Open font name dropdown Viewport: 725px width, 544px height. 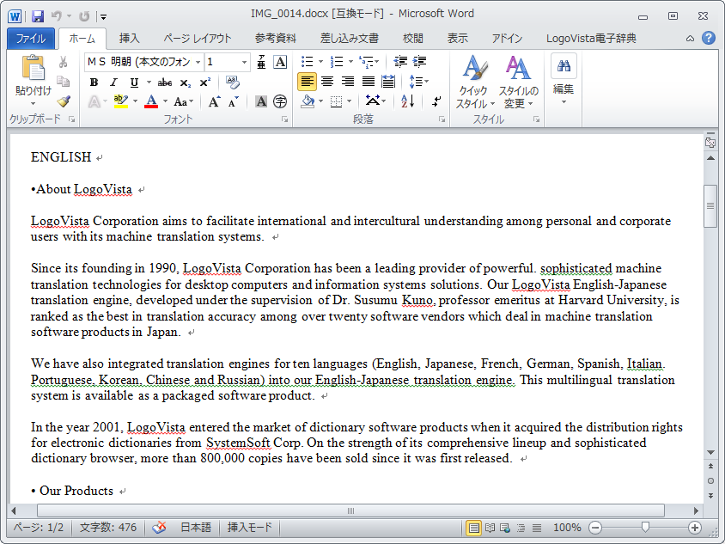tap(198, 62)
